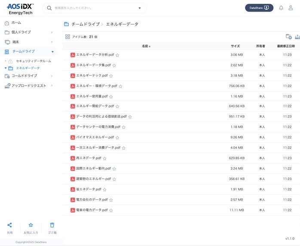Sort by 名前 column header
The width and height of the screenshot is (300, 246).
coord(147,46)
